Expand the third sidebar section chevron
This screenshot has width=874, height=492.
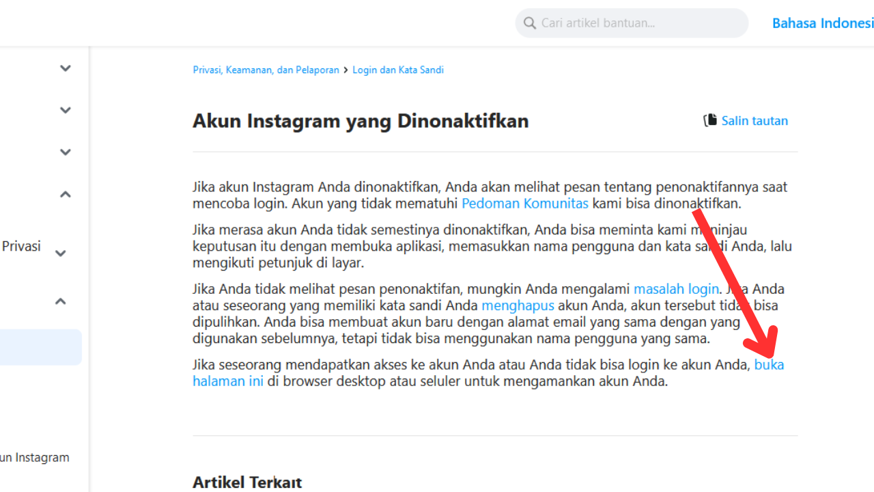tap(65, 152)
